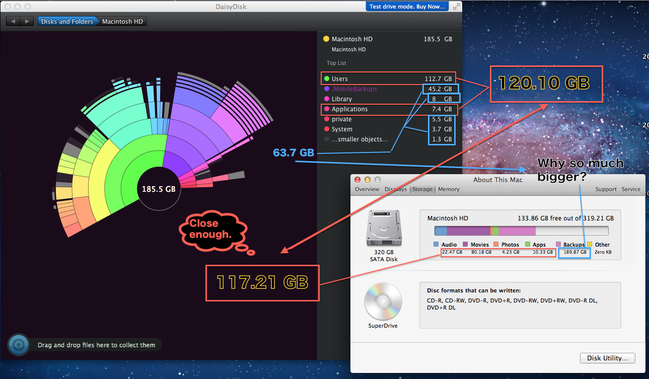Click the purple Movies legend swatch

(x=466, y=245)
